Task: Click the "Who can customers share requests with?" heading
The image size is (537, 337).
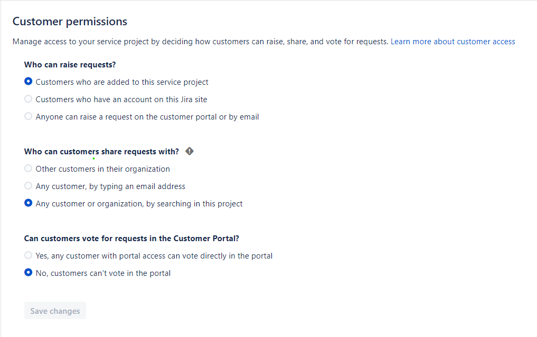Action: point(101,151)
